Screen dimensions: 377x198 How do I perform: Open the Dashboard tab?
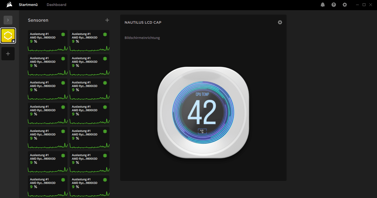click(x=56, y=5)
